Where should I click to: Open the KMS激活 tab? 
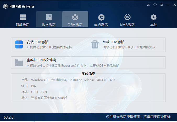coord(128,19)
